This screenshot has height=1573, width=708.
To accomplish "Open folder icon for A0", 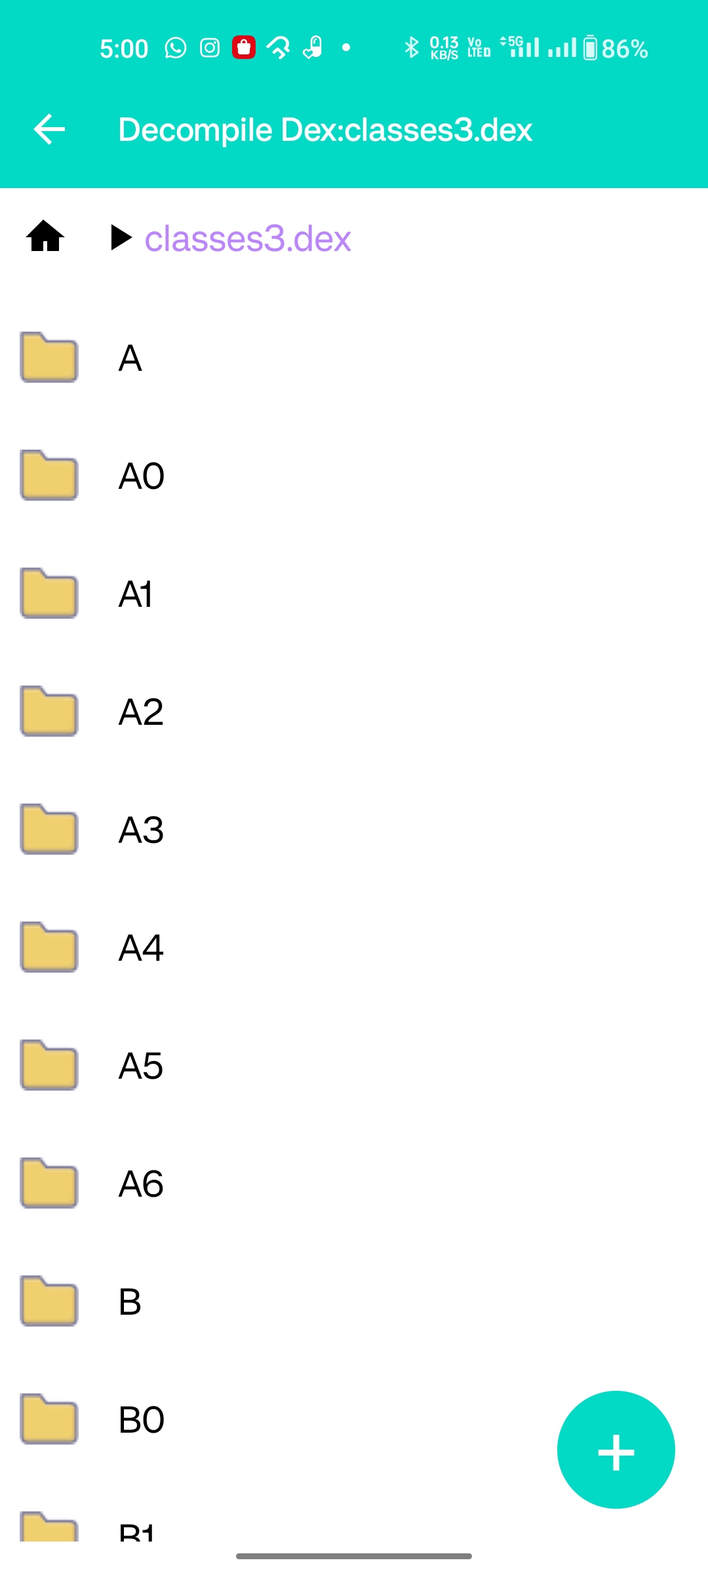I will point(49,475).
